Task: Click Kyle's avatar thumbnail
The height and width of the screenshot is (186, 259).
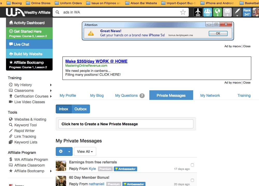Action: pos(61,166)
